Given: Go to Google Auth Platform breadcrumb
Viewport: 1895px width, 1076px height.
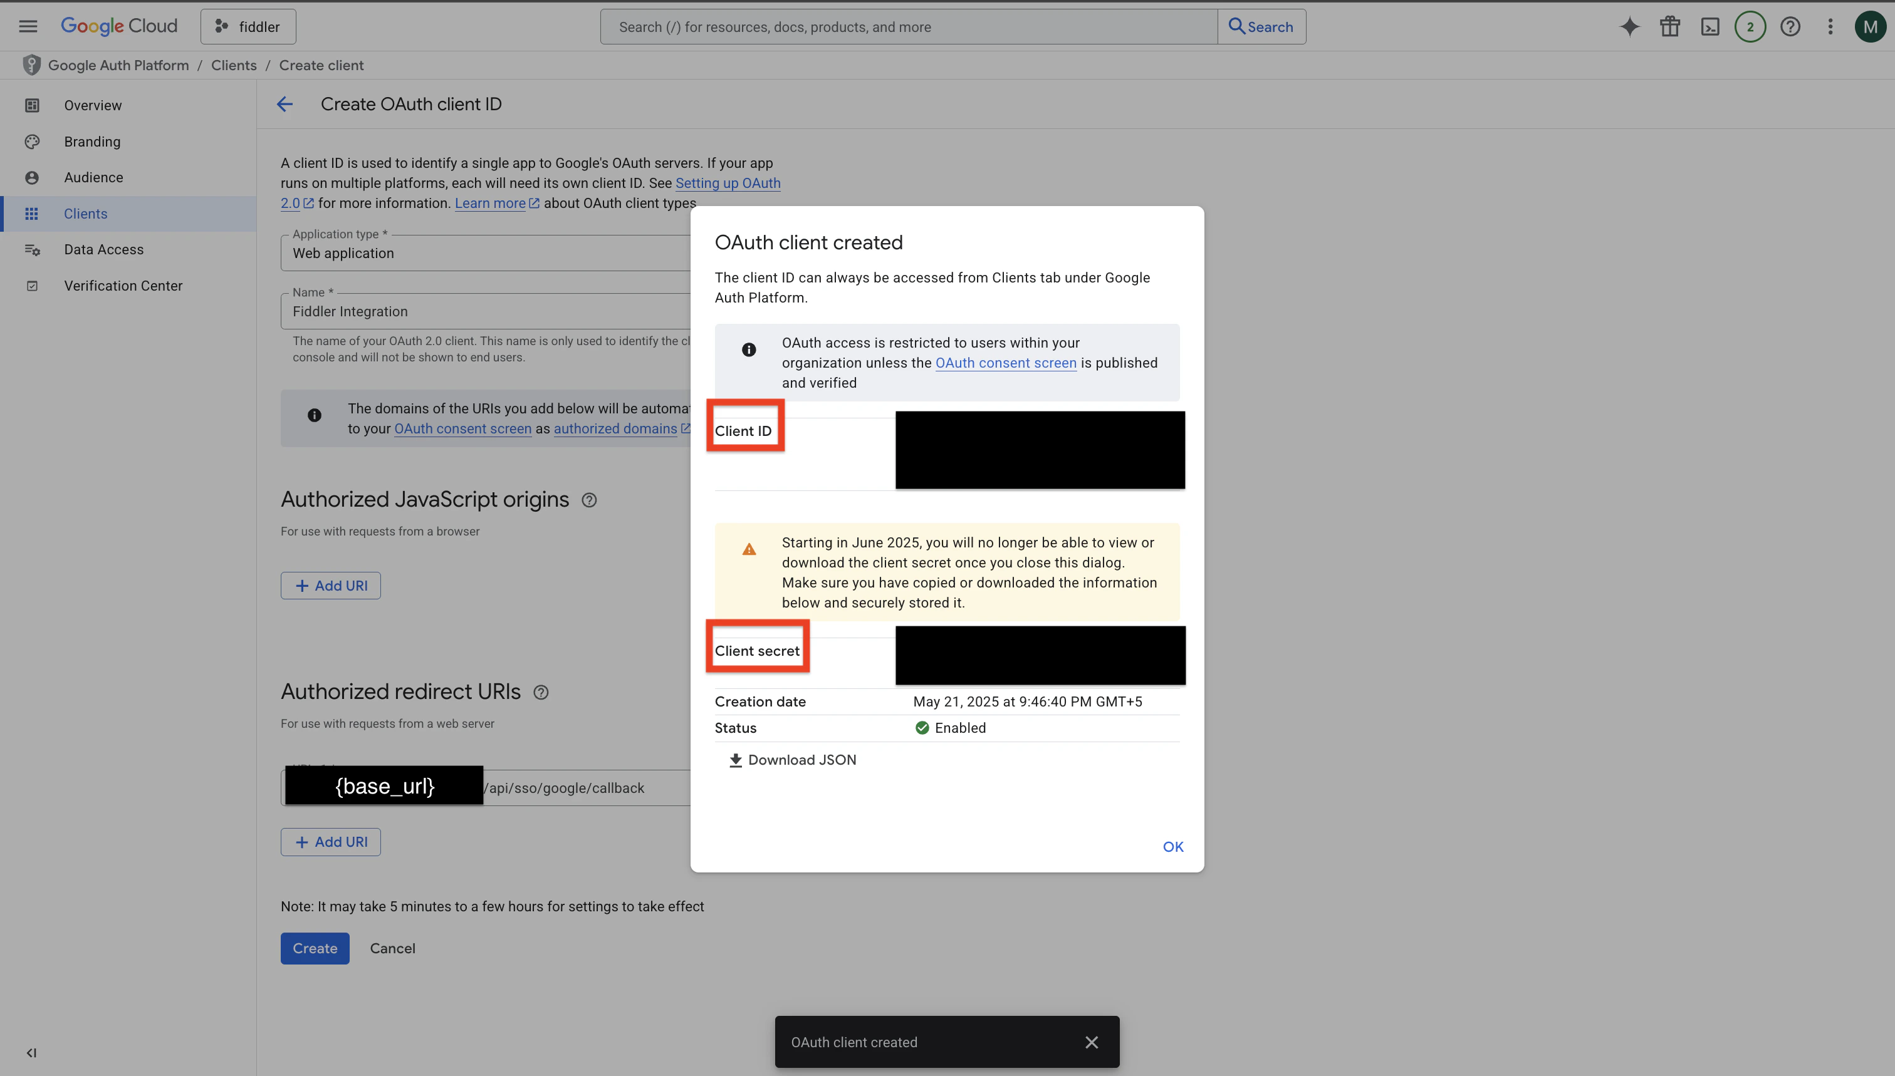Looking at the screenshot, I should (118, 65).
